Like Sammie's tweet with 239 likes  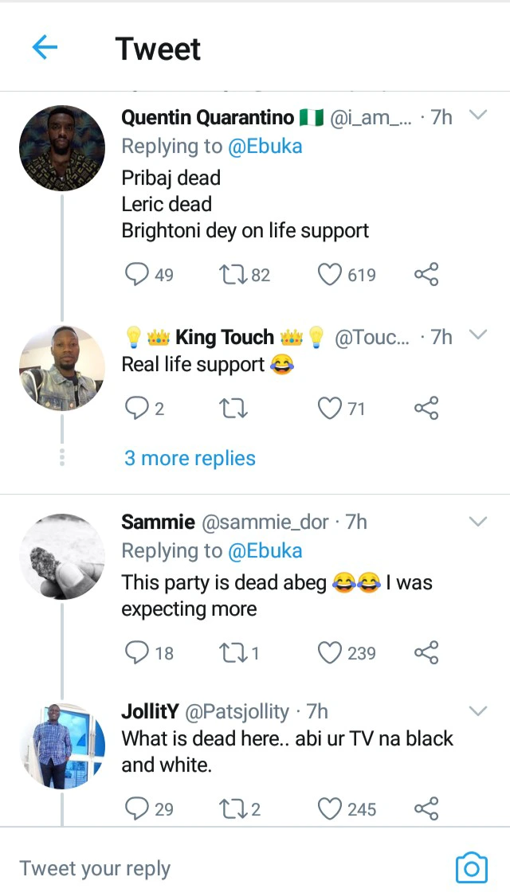pos(330,653)
